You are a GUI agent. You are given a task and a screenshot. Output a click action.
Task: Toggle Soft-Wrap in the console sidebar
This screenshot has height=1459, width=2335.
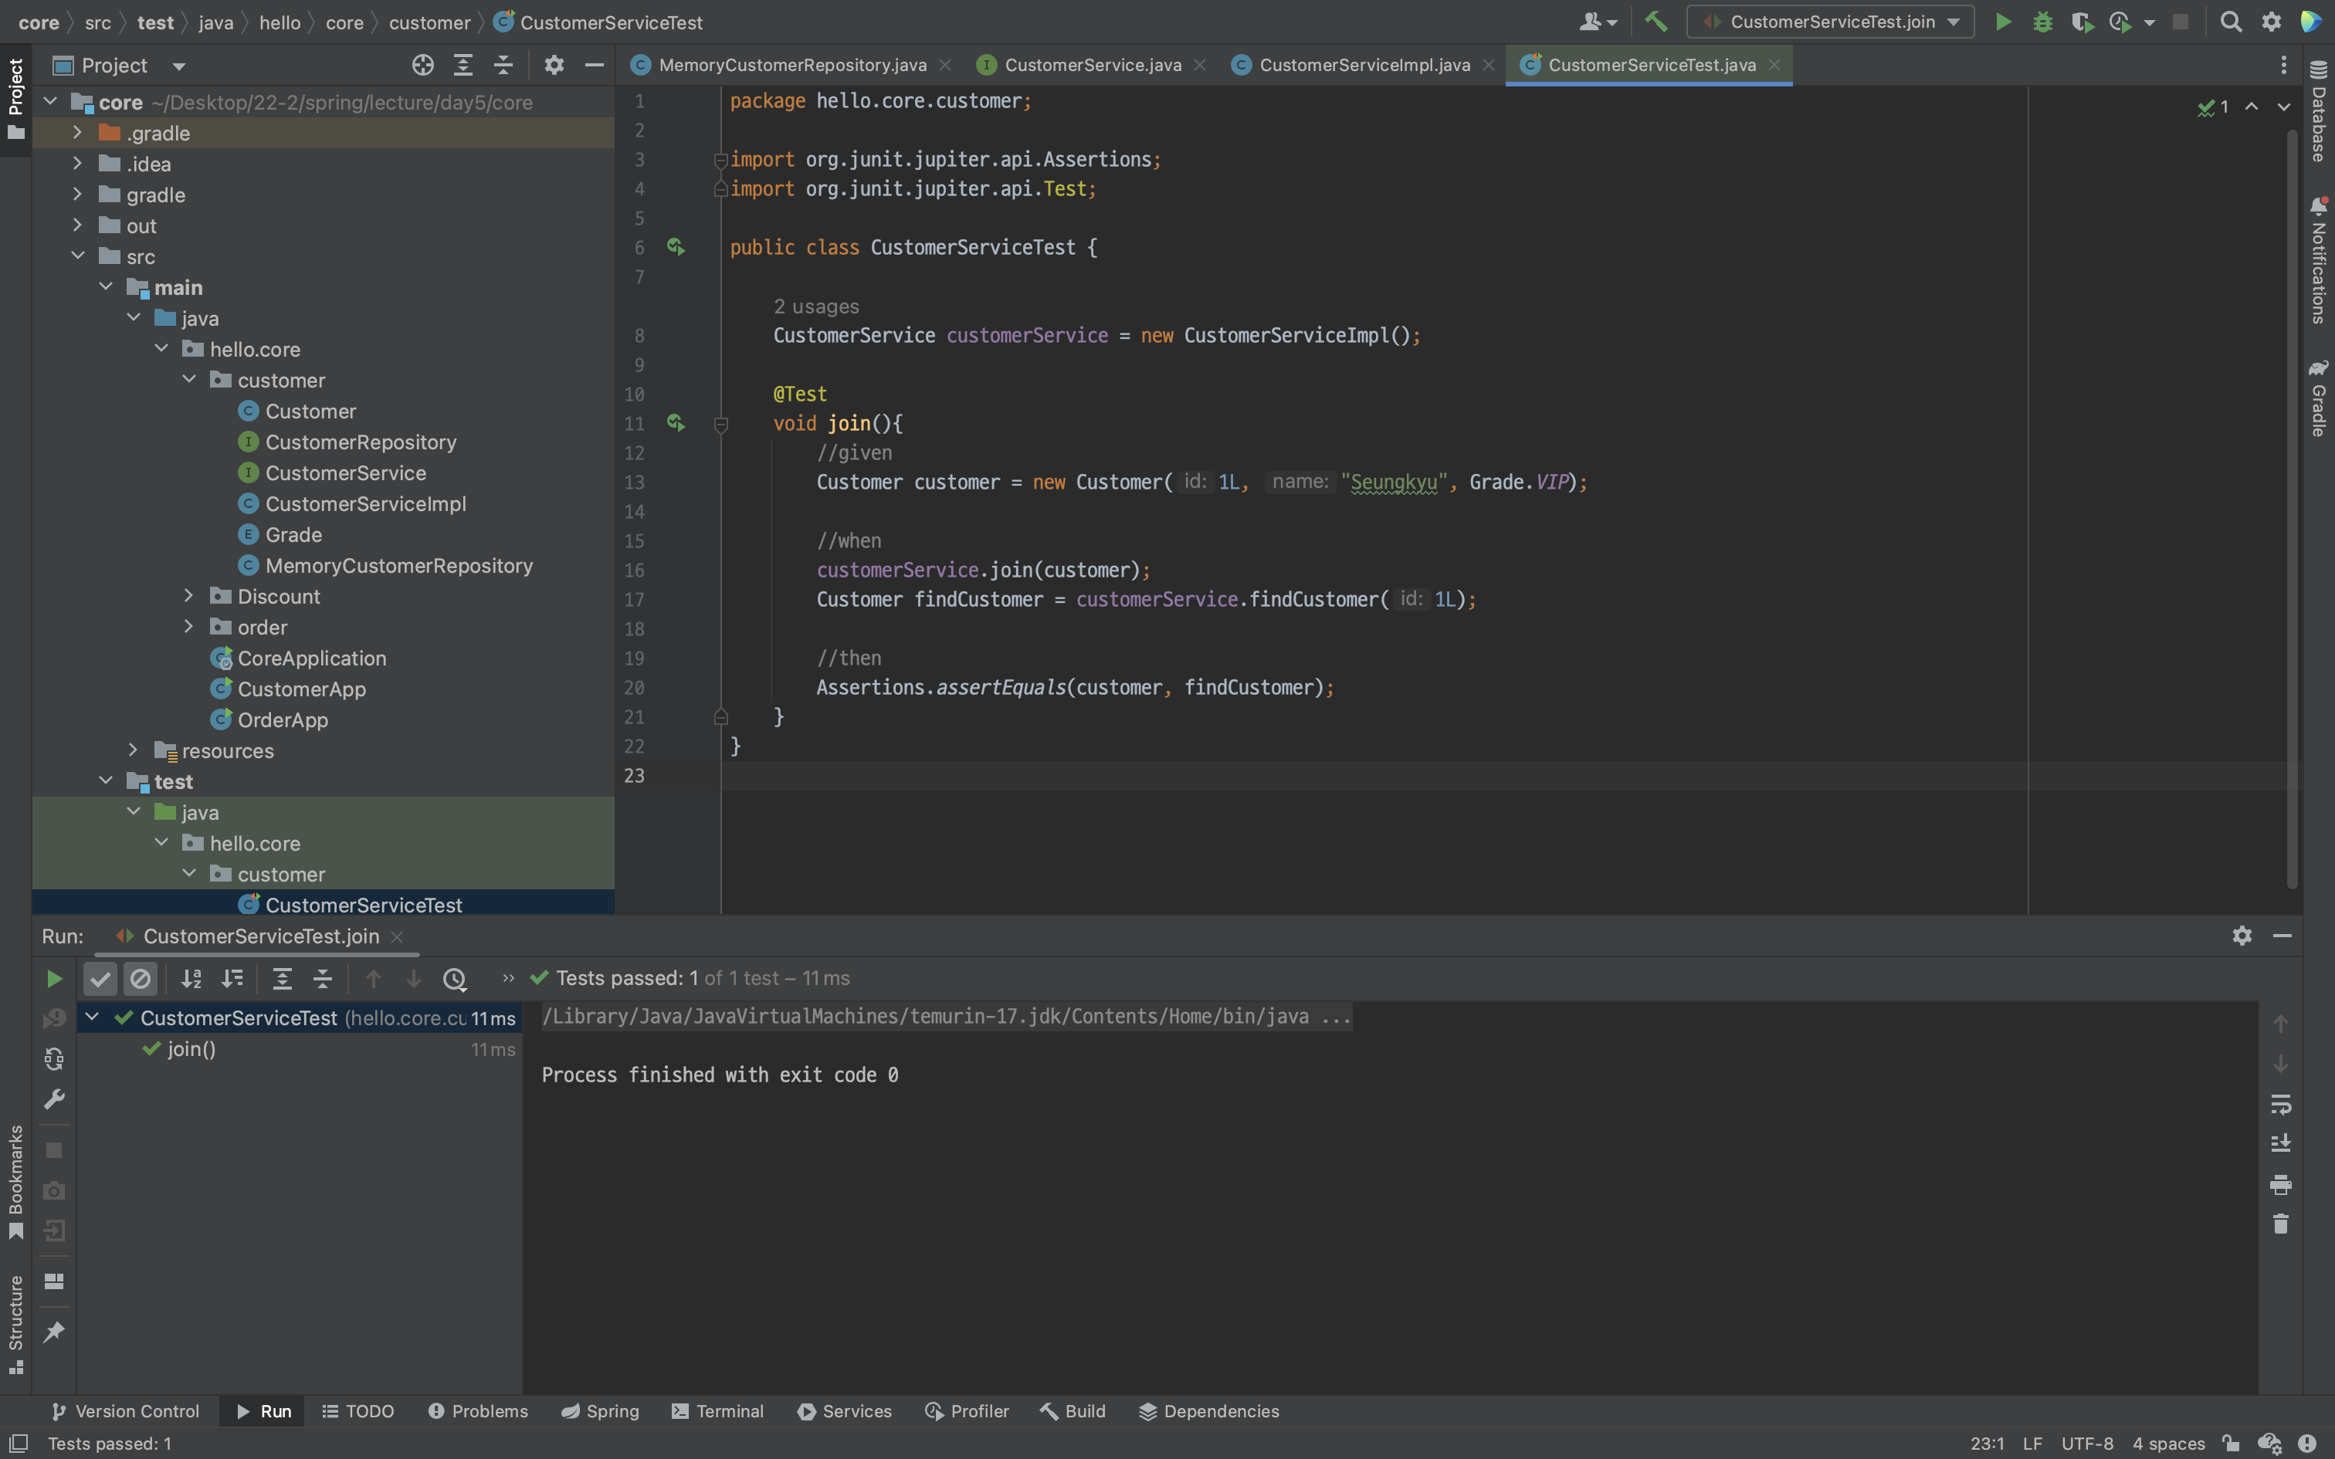tap(2280, 1104)
